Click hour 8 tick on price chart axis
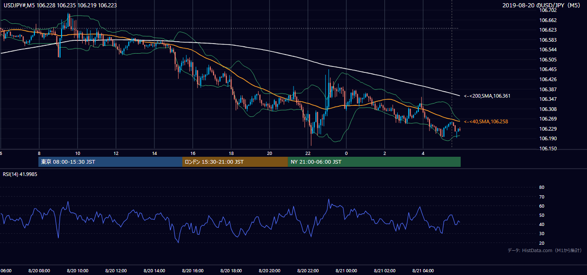Viewport: 587px width, 275px height. pyautogui.click(x=39, y=153)
